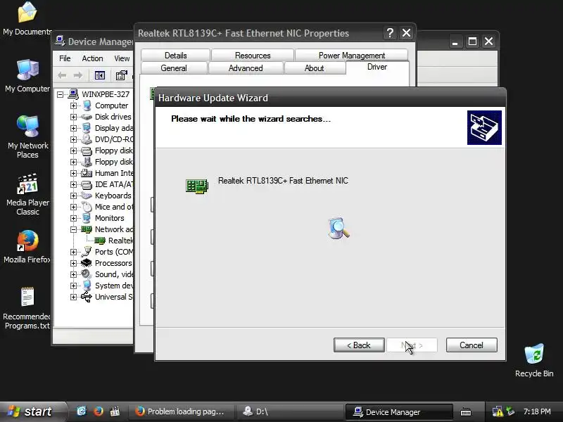This screenshot has width=563, height=422.
Task: Expand the Ports (COM) node
Action: pos(73,252)
